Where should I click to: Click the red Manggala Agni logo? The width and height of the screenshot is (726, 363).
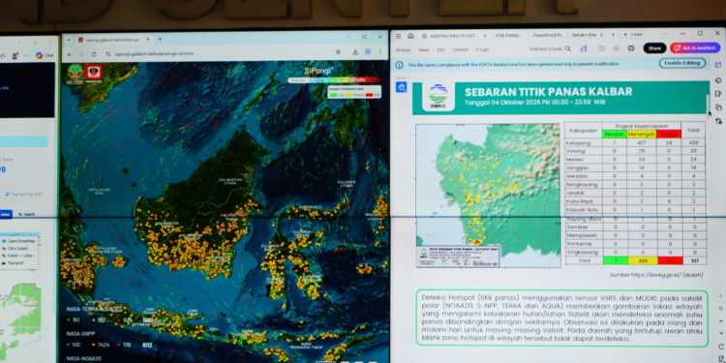point(94,73)
